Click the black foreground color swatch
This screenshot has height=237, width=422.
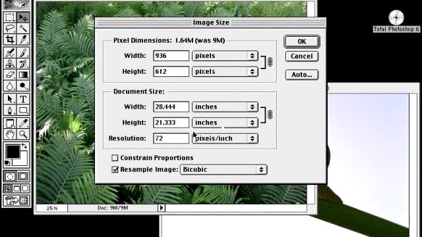click(13, 151)
